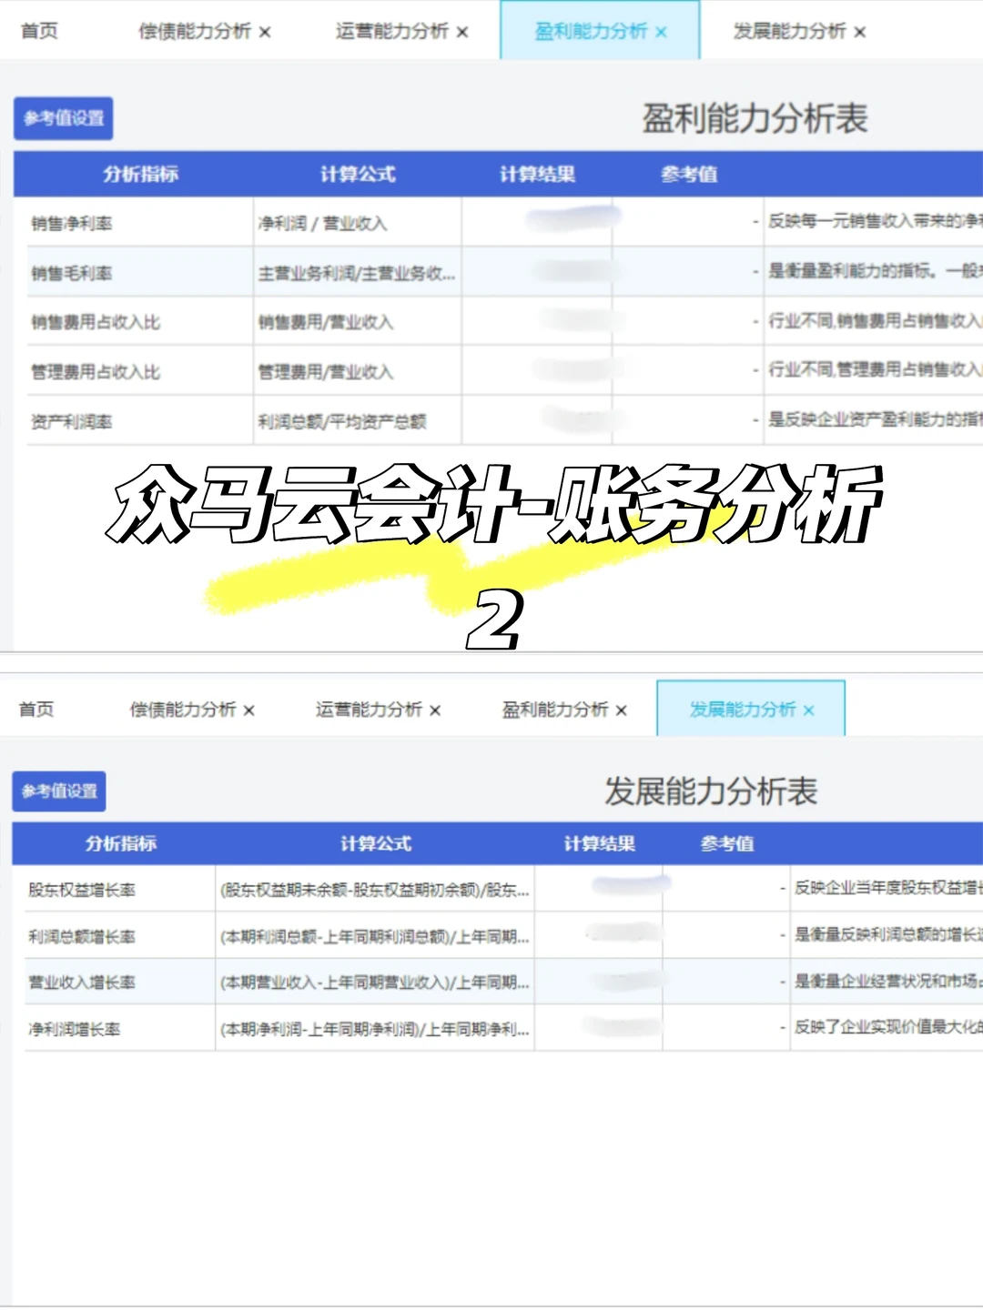Click 分析指标 column header in 盈利能力分析表
Image resolution: width=983 pixels, height=1310 pixels.
pos(140,174)
